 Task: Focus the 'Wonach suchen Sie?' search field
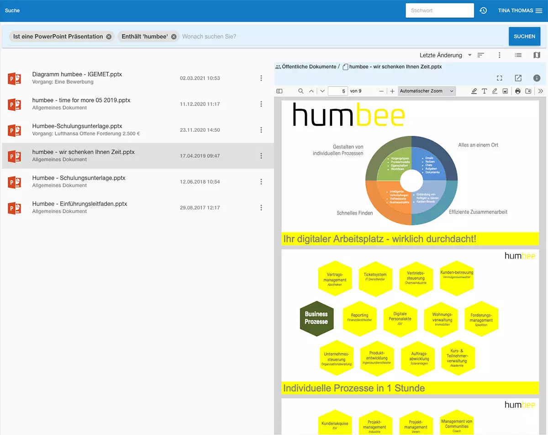tap(342, 37)
